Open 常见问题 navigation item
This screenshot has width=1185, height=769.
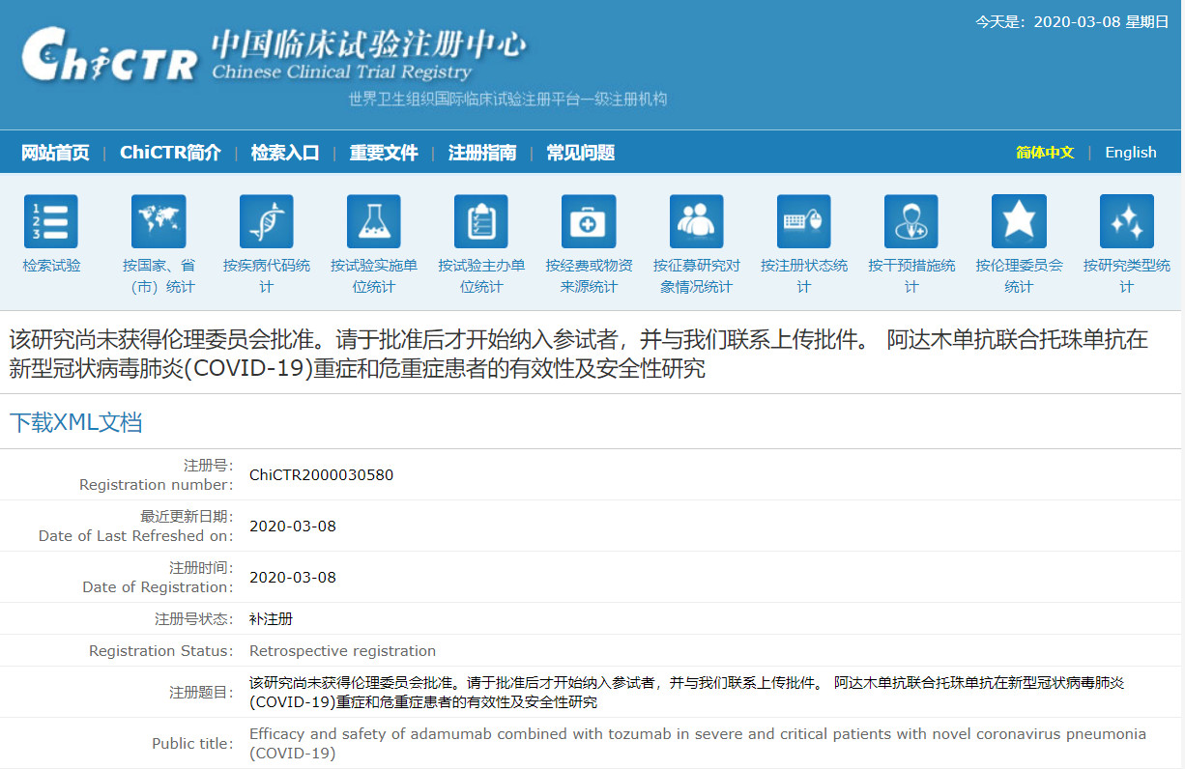pyautogui.click(x=581, y=153)
